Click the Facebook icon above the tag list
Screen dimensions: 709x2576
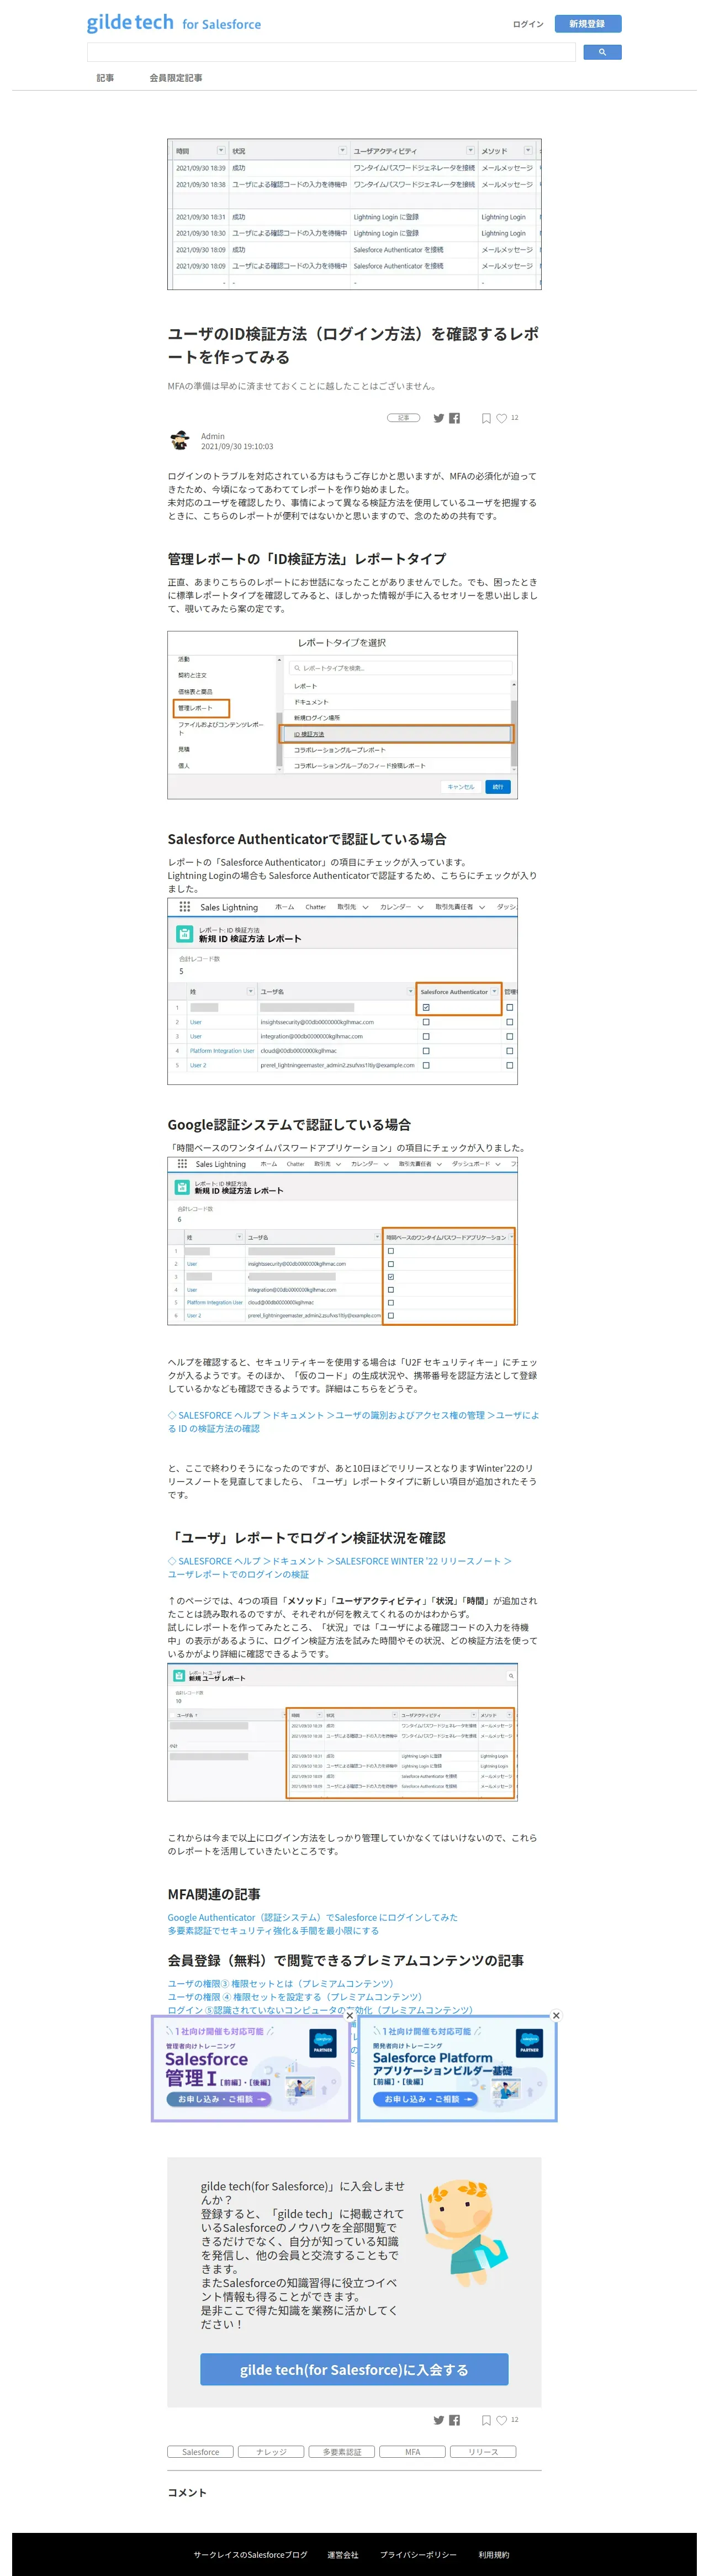coord(454,2420)
